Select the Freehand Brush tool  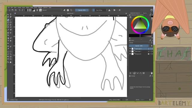coord(8,20)
